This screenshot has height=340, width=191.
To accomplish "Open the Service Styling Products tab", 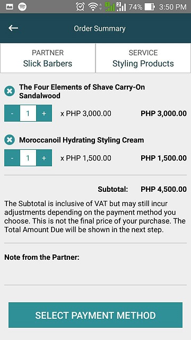I will point(143,58).
